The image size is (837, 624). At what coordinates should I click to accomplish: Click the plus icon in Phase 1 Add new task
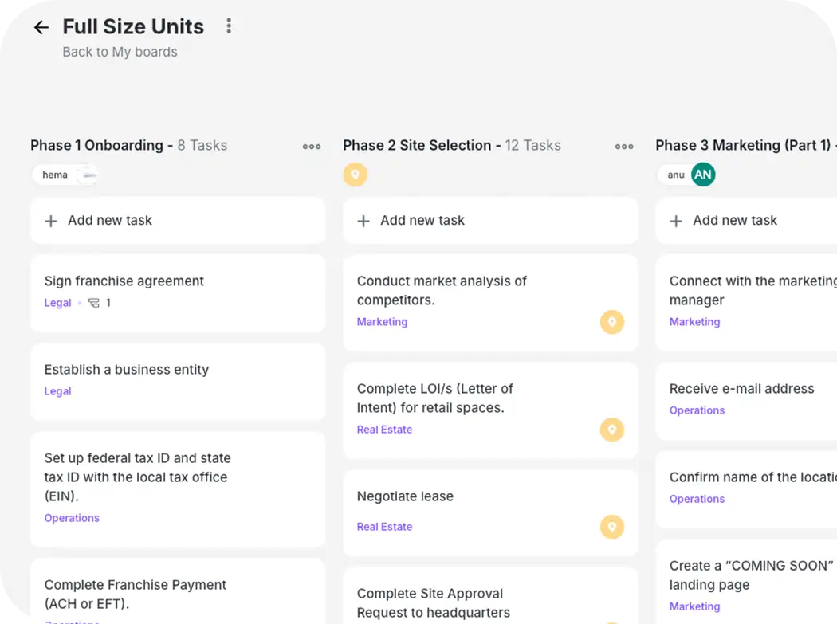[51, 221]
